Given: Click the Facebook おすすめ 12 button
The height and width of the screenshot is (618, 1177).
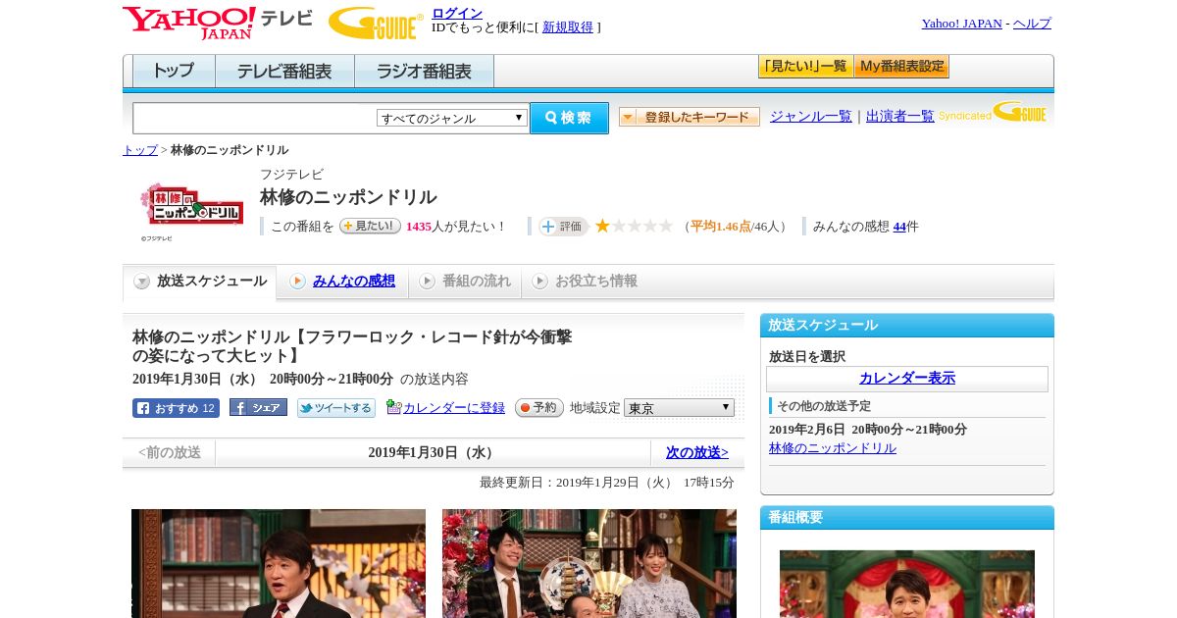Looking at the screenshot, I should pyautogui.click(x=176, y=408).
